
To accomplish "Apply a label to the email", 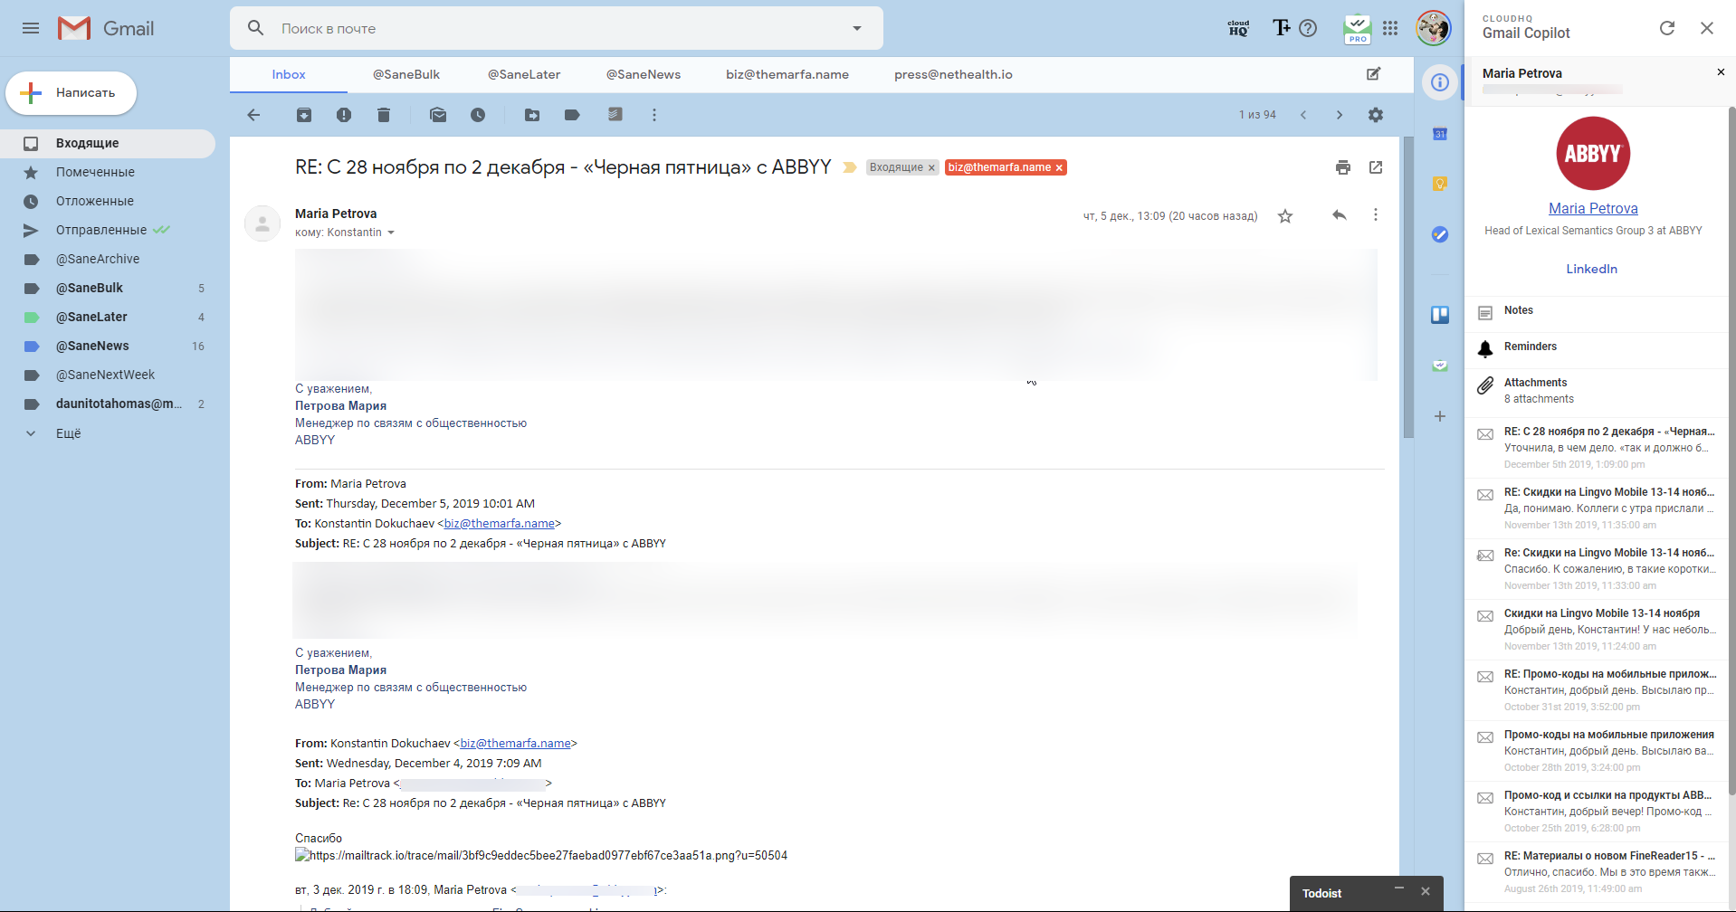I will click(x=572, y=115).
